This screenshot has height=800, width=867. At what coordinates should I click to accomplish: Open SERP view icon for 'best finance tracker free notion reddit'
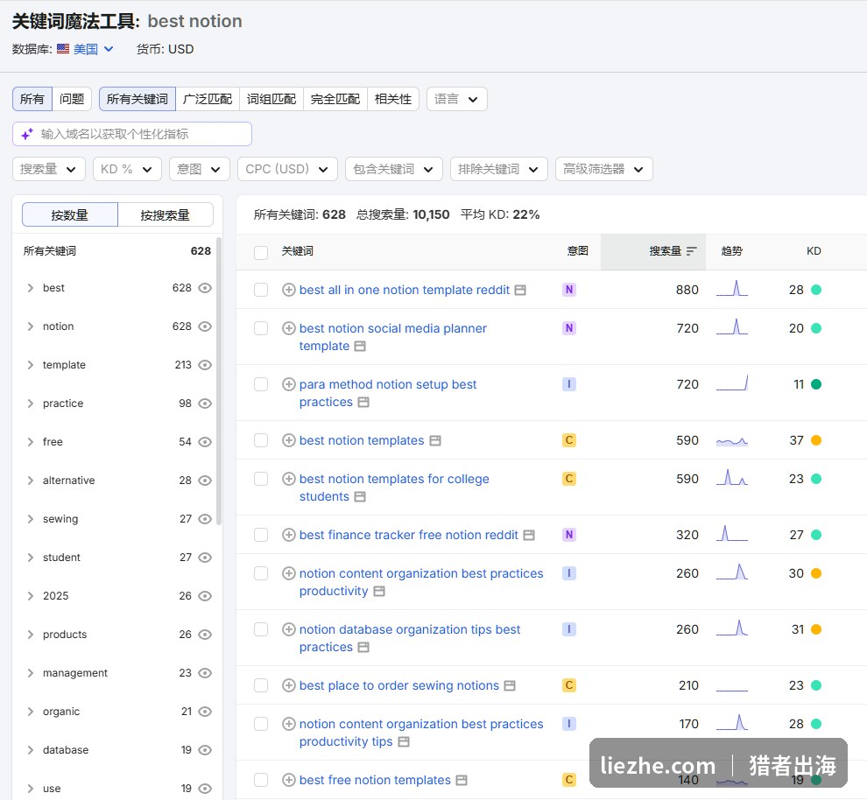point(529,536)
